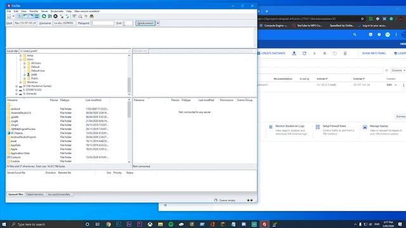
Task: Open the directory listing filters dialog
Action: point(74,16)
